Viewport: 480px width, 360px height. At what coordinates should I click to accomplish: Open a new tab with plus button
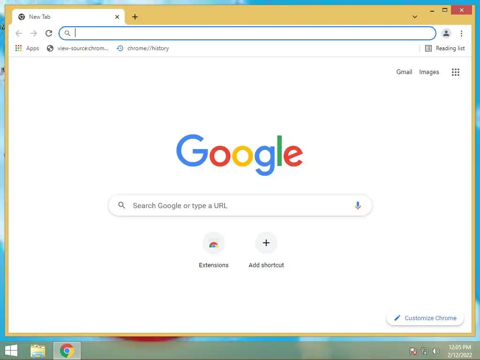click(x=135, y=17)
